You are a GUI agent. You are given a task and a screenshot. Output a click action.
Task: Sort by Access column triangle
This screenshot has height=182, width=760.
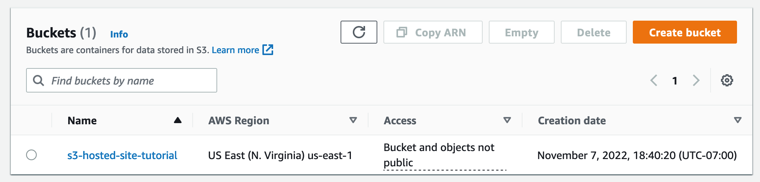tap(507, 120)
